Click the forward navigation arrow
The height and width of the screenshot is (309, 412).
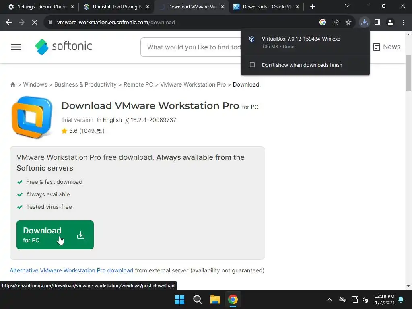[x=22, y=23]
